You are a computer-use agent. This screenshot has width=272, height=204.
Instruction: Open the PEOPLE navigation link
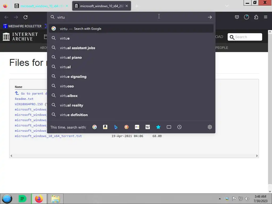tap(222, 48)
